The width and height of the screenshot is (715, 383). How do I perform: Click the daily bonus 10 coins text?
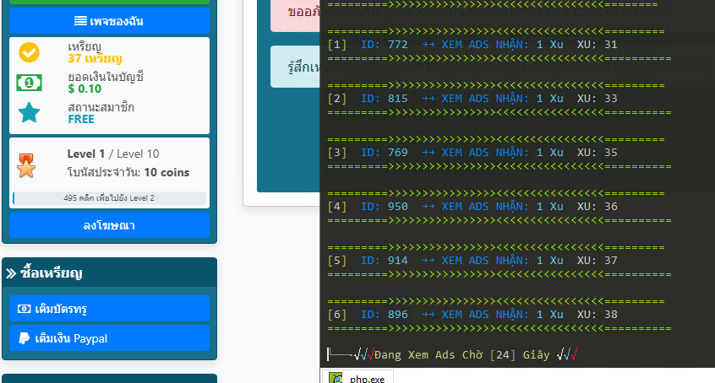128,173
